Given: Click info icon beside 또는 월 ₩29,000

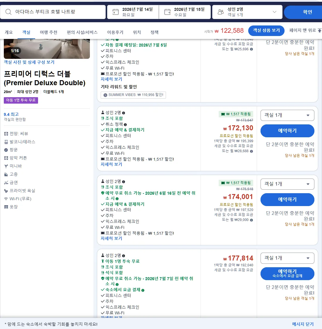Looking at the screenshot, I should pyautogui.click(x=251, y=220).
